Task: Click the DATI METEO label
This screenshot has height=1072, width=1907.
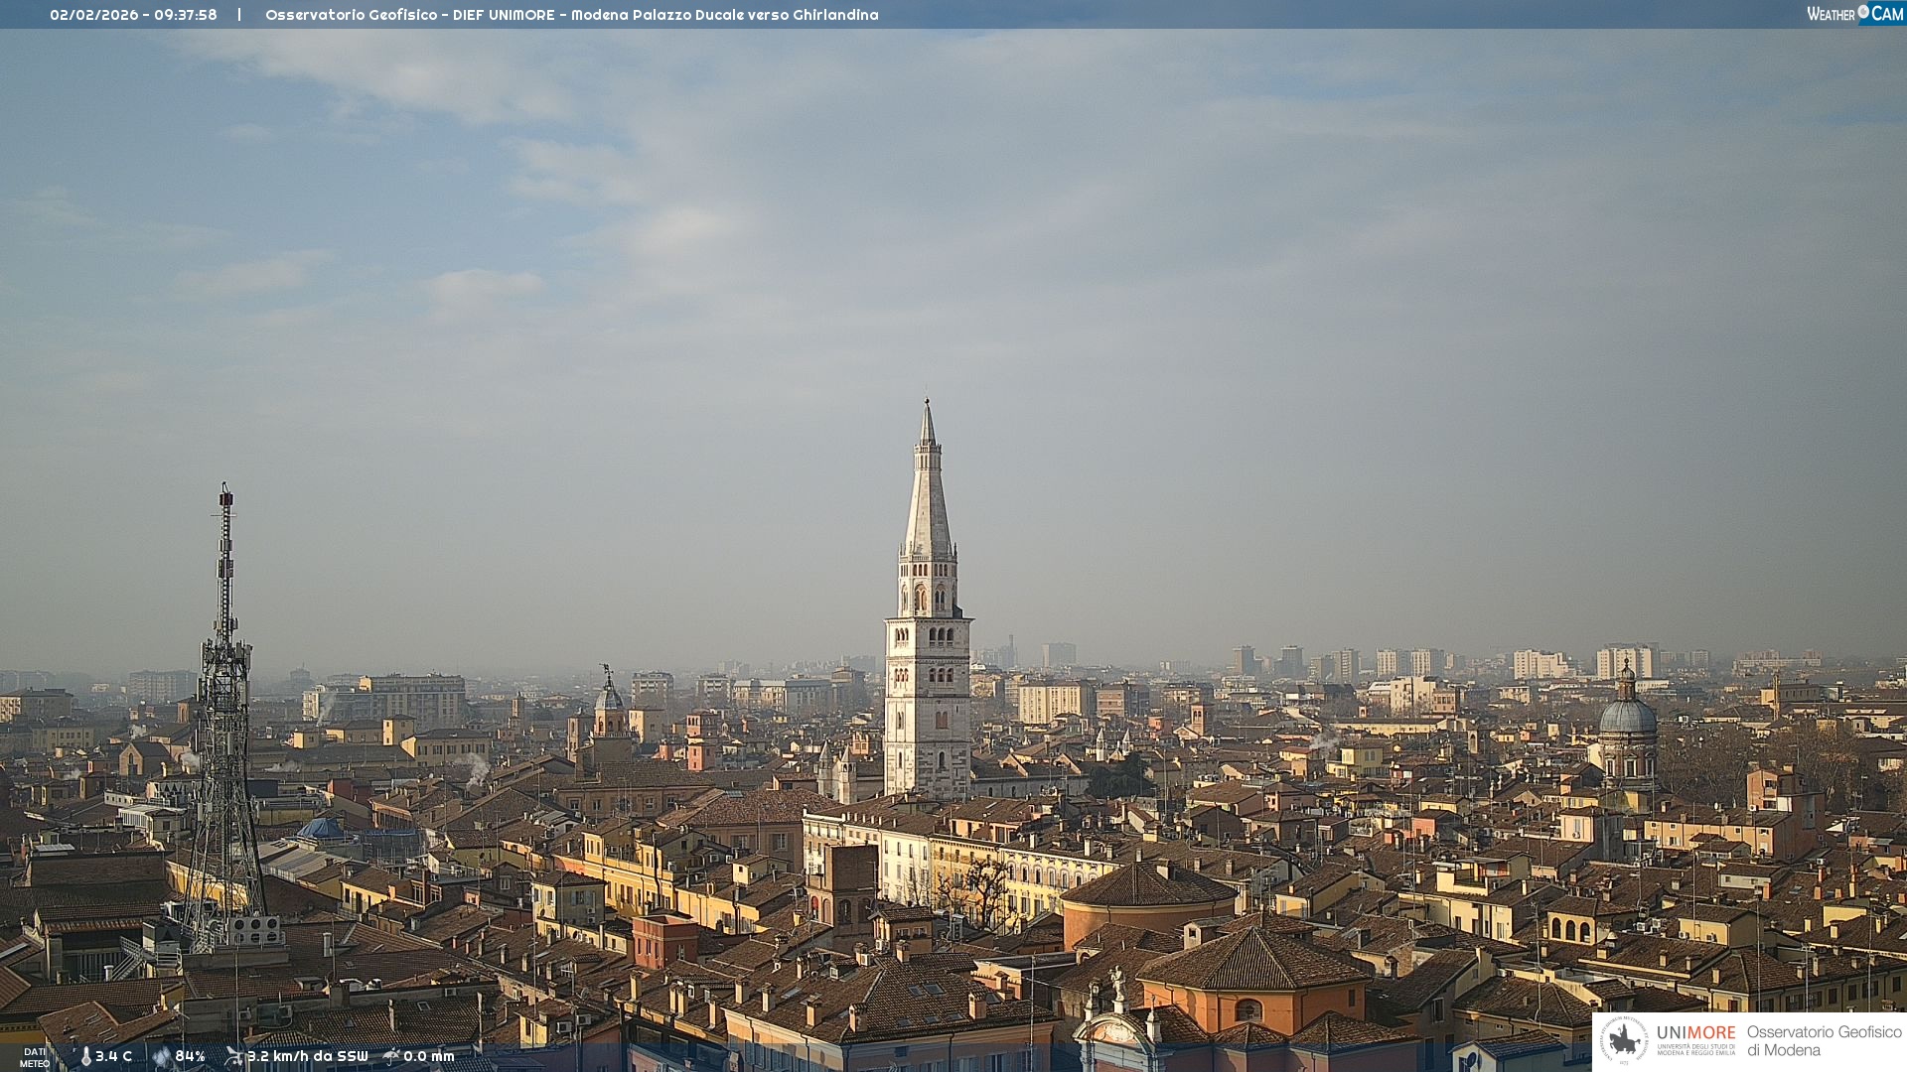Action: coord(35,1057)
